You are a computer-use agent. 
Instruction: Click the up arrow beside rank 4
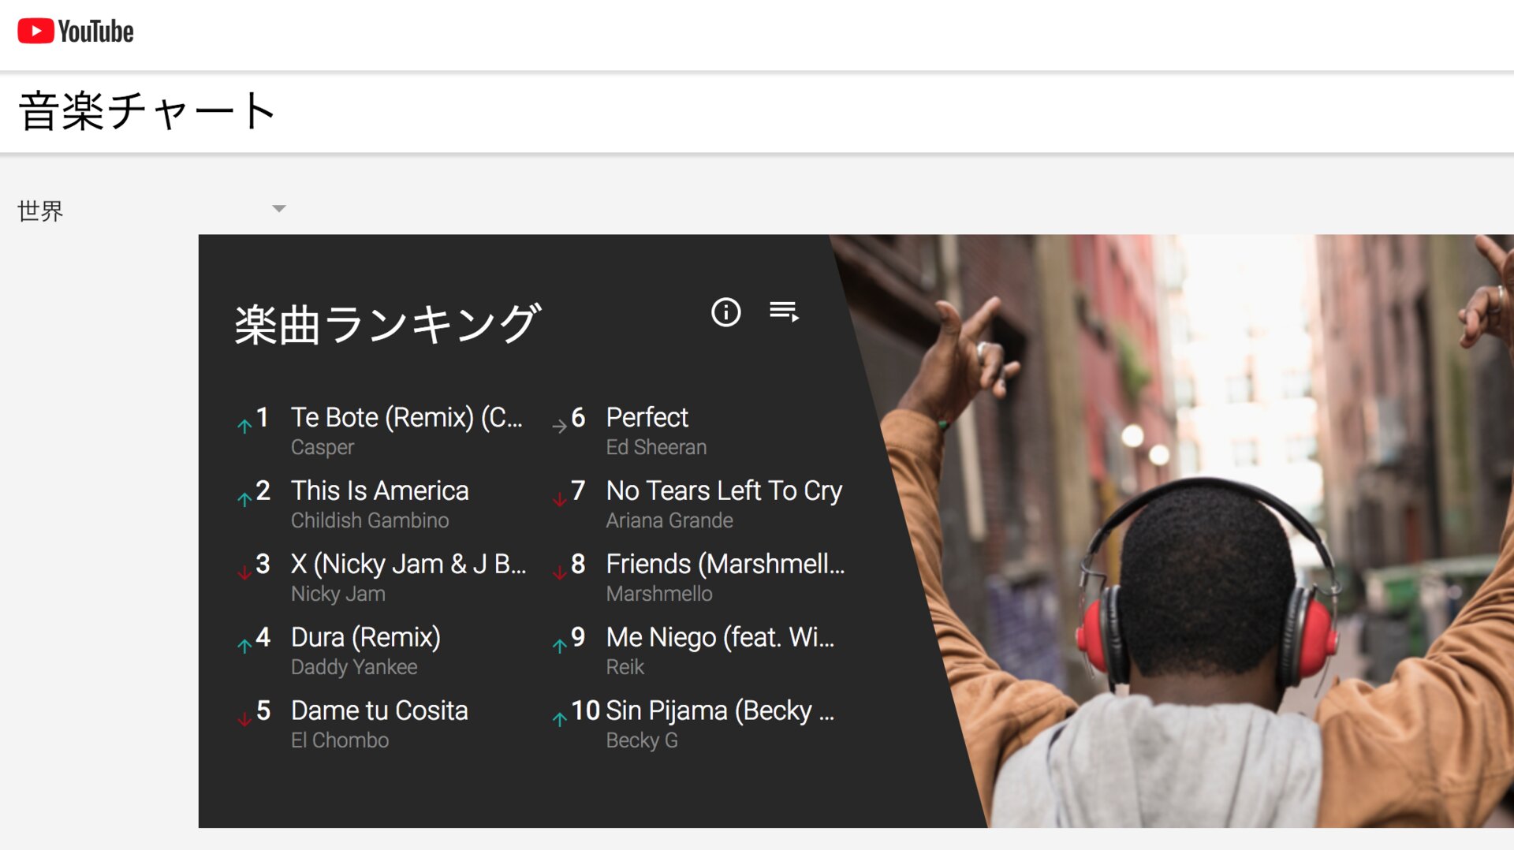(x=244, y=647)
